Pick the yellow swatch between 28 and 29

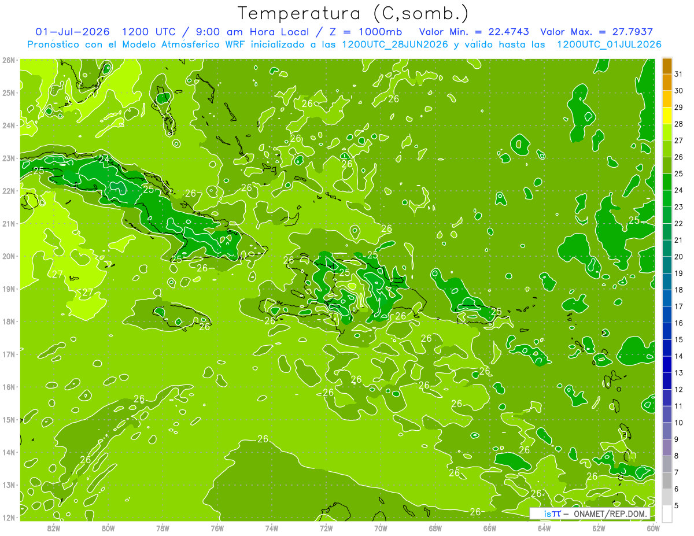pos(667,116)
